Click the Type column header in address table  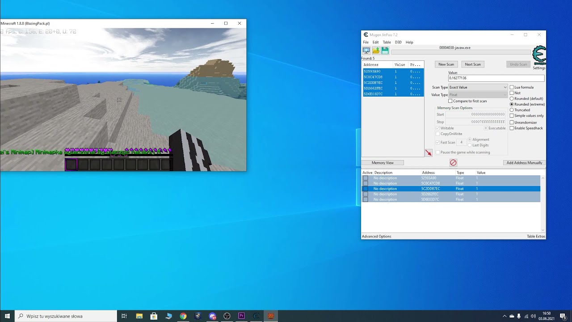pos(465,173)
